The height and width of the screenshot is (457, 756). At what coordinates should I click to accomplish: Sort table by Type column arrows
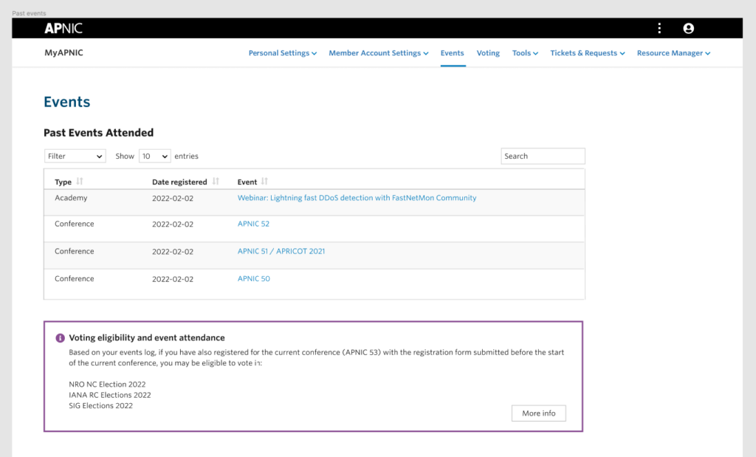coord(80,182)
